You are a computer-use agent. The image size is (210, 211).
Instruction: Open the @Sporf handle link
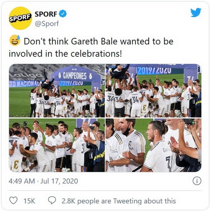pyautogui.click(x=47, y=23)
